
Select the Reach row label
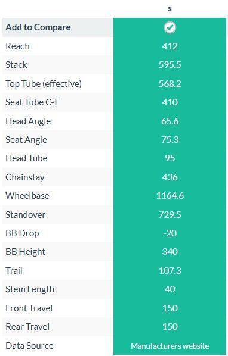[17, 46]
